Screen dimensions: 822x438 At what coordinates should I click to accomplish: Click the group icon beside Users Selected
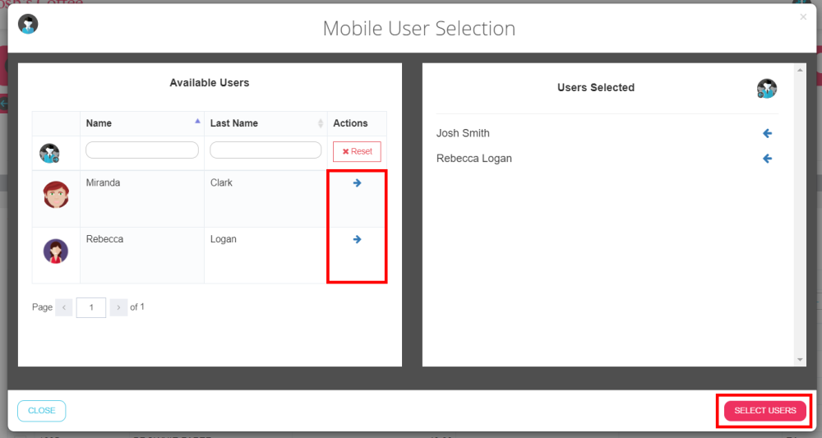[766, 89]
